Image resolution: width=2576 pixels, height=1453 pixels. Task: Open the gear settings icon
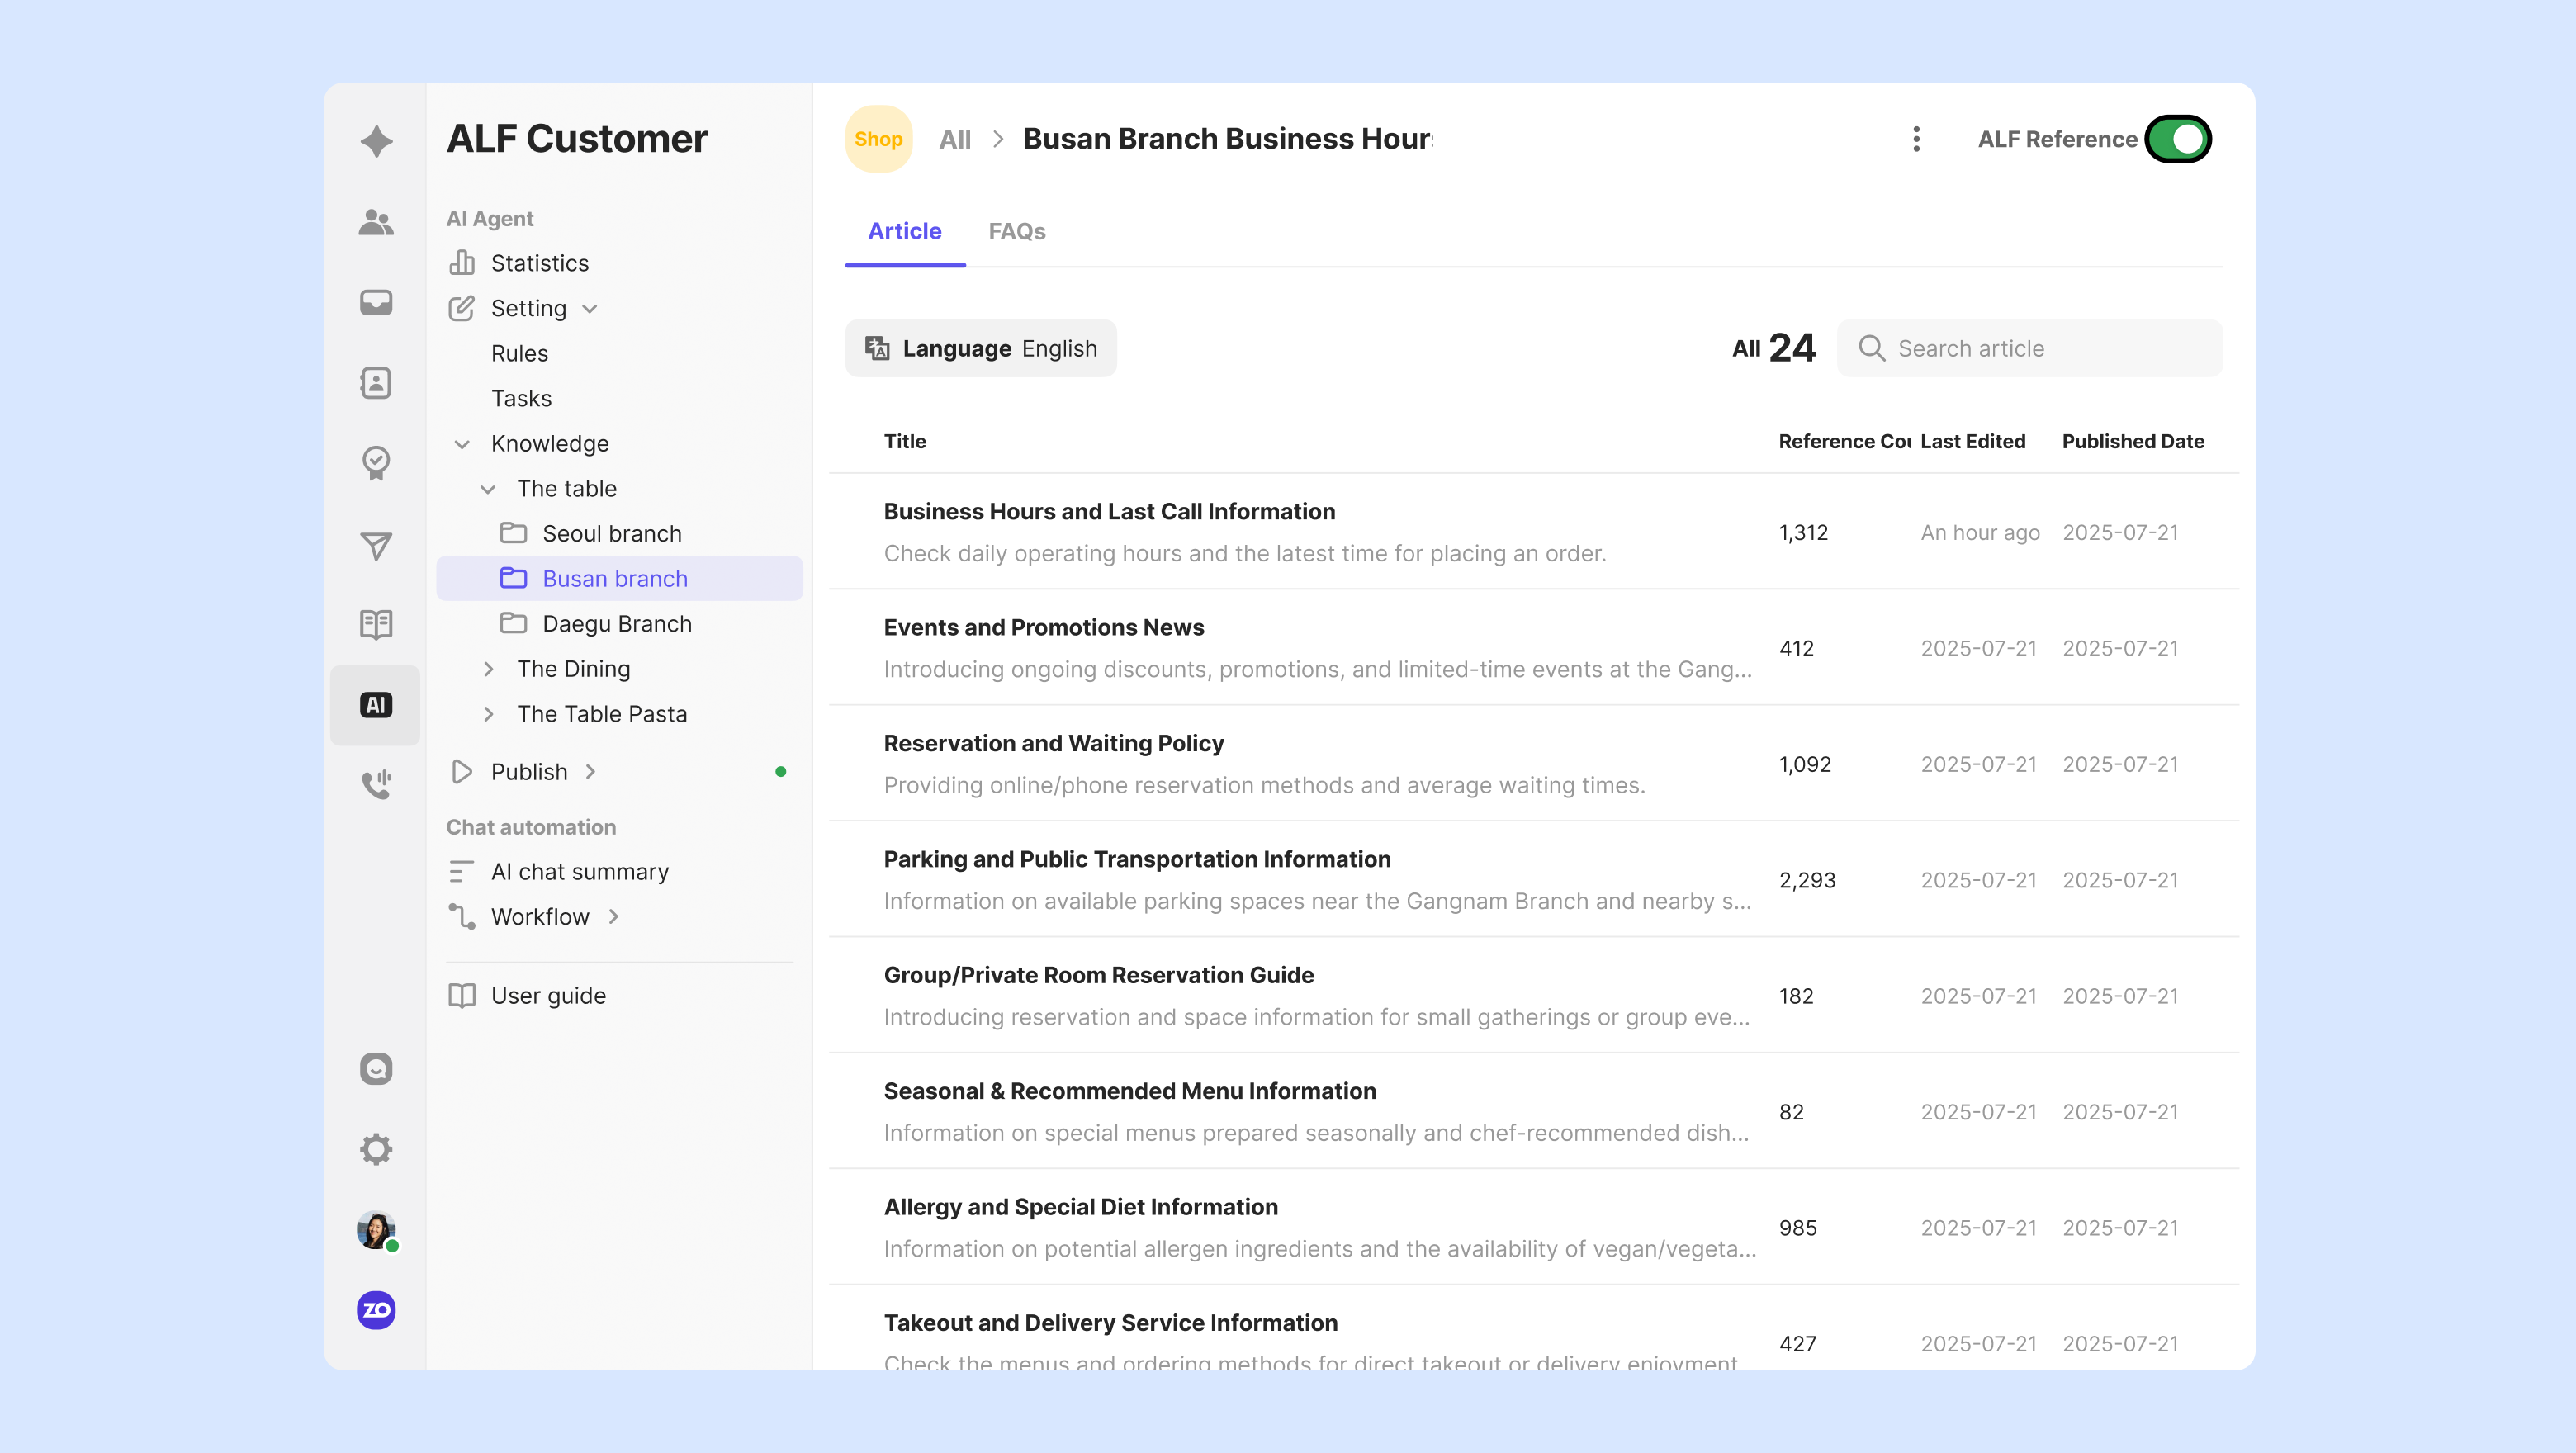pos(375,1149)
